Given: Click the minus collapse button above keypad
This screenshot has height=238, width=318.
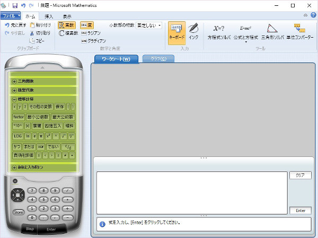Looking at the screenshot, I should (15, 181).
